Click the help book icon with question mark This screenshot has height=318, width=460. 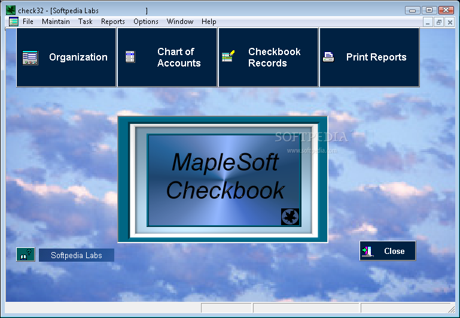26,255
